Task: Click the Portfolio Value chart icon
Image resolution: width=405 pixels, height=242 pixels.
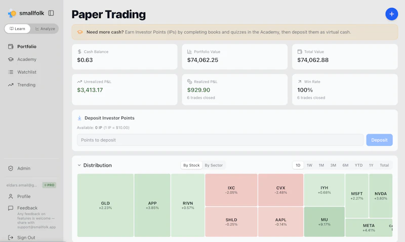Action: coord(189,52)
